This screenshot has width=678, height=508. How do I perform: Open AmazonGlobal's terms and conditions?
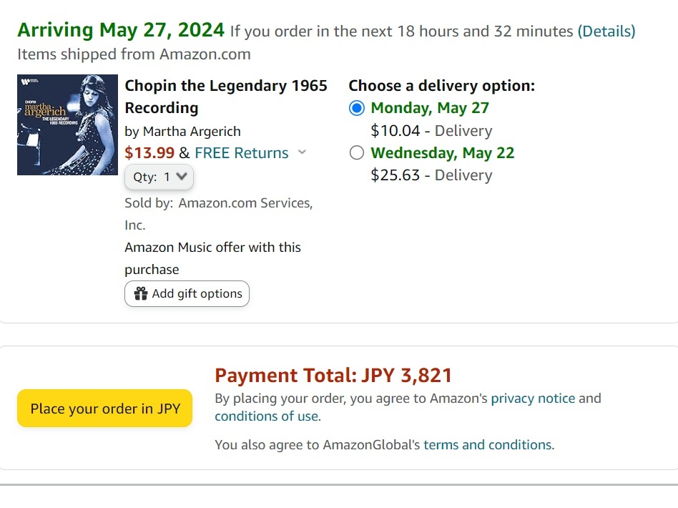[x=488, y=444]
